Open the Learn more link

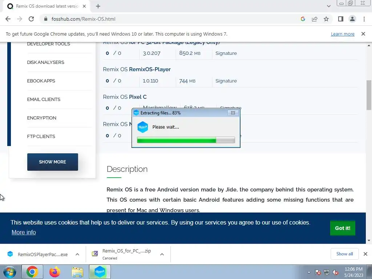[343, 34]
